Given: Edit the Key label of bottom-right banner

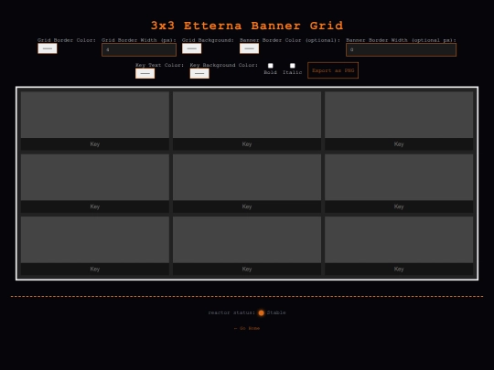Looking at the screenshot, I should click(x=399, y=269).
